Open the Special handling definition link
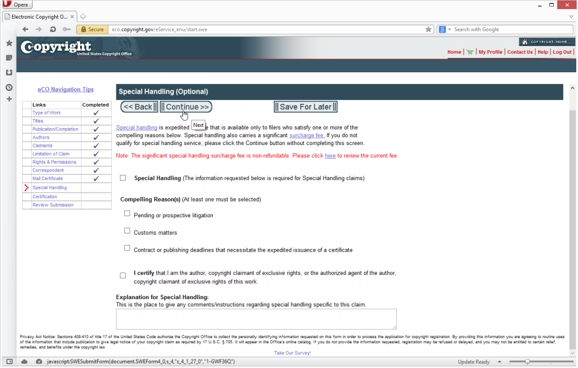Image resolution: width=578 pixels, height=368 pixels. [137, 128]
